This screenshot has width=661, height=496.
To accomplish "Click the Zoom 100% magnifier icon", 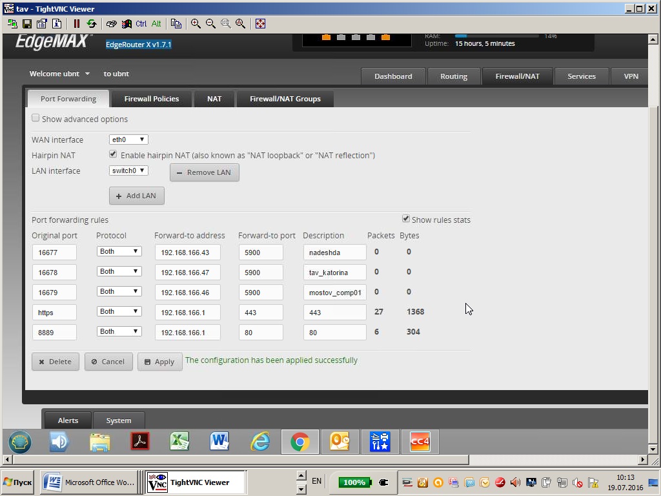I will (225, 24).
